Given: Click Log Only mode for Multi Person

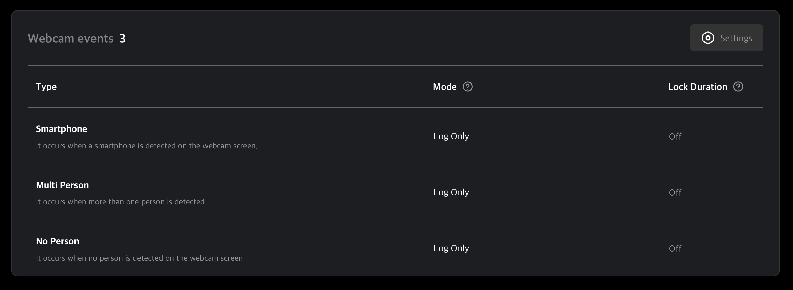Looking at the screenshot, I should click(451, 192).
